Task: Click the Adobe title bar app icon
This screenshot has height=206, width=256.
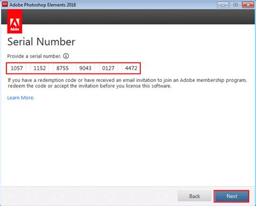Action: point(5,4)
